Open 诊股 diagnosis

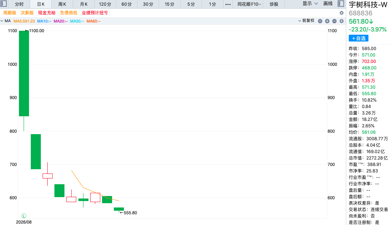click(274, 4)
